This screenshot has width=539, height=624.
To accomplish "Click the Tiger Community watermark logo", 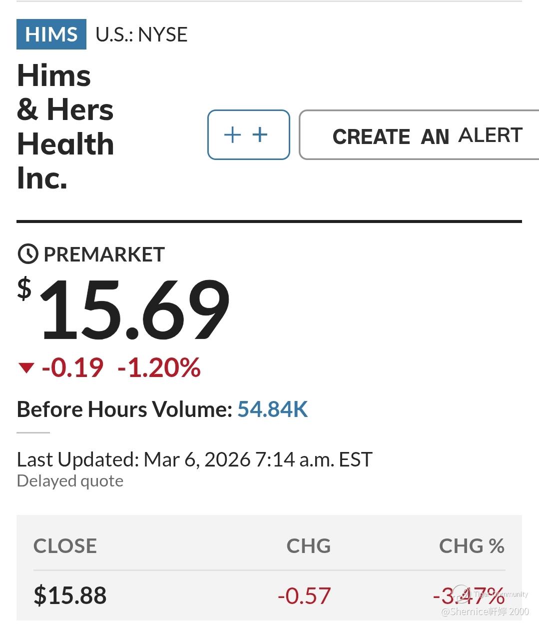I will pos(461,594).
